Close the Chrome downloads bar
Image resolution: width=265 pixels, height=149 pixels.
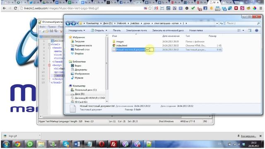(260, 136)
